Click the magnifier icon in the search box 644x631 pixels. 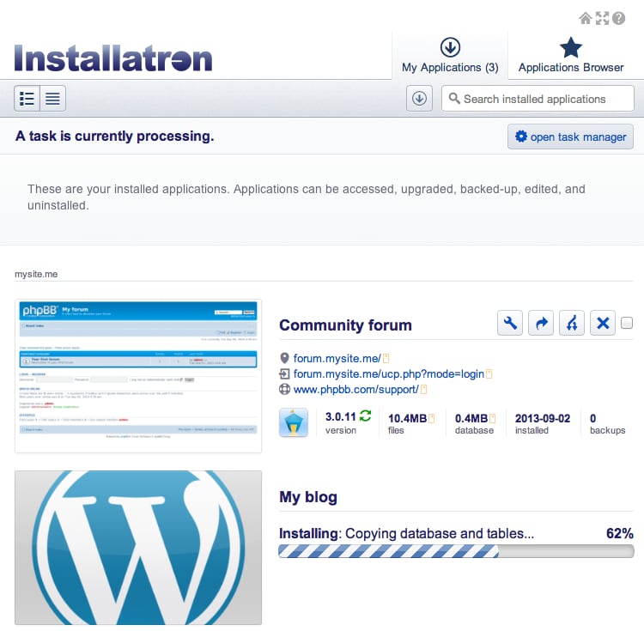click(454, 99)
